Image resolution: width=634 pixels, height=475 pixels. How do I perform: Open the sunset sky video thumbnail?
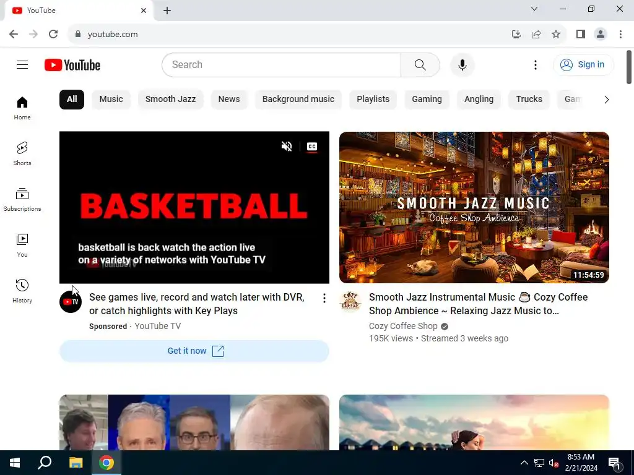click(474, 422)
